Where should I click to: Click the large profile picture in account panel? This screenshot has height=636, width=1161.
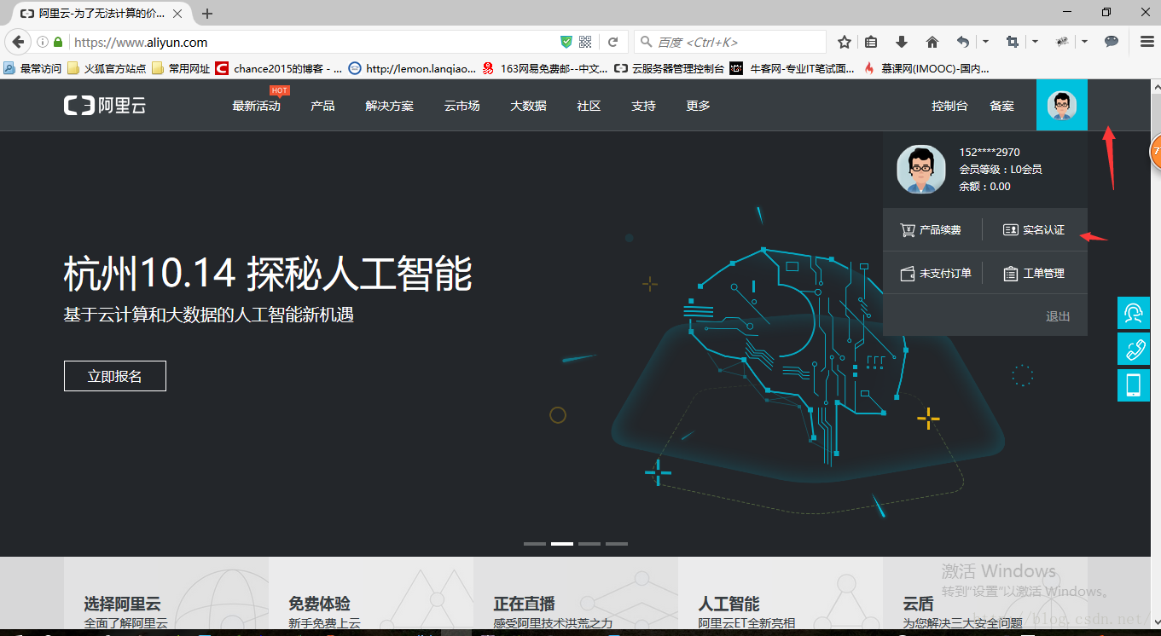[x=920, y=169]
